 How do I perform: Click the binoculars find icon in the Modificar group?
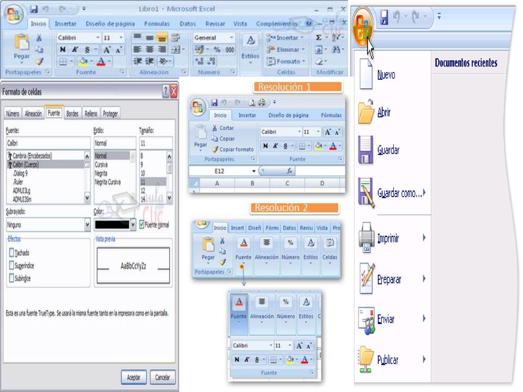336,50
